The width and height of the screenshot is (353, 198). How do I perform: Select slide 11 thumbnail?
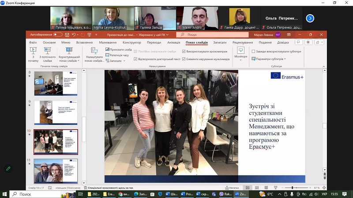[56, 170]
